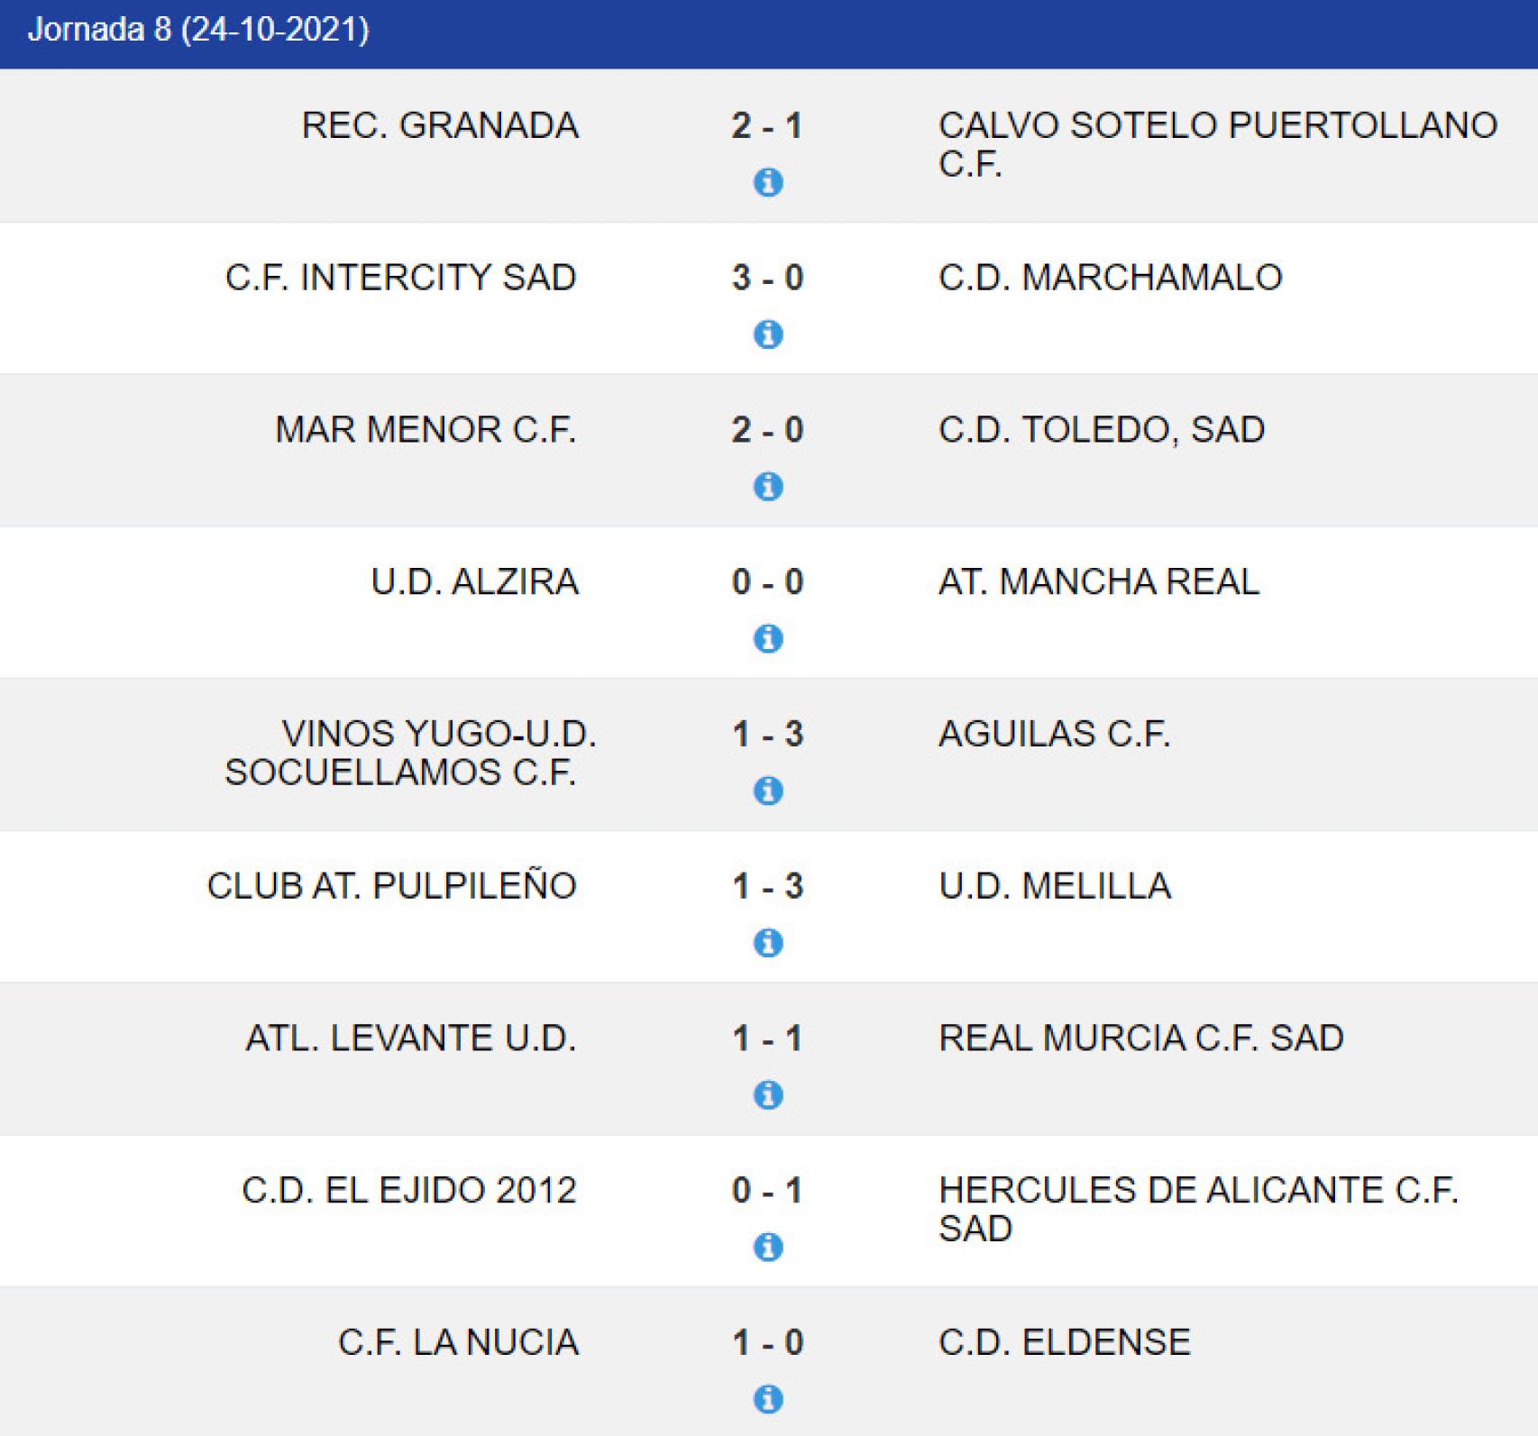The image size is (1538, 1436).
Task: Click C.D. ELDENSE team name
Action: 1064,1343
